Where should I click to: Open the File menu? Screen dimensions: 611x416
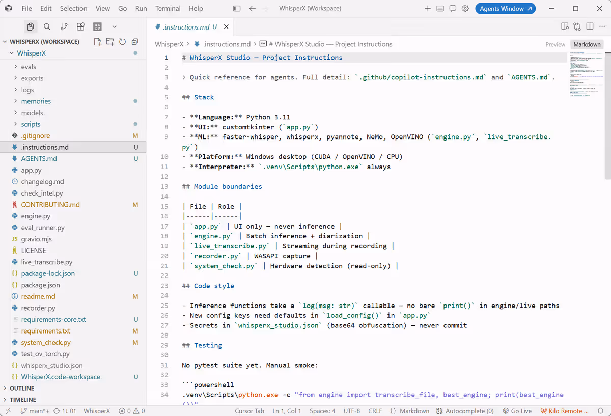click(27, 8)
